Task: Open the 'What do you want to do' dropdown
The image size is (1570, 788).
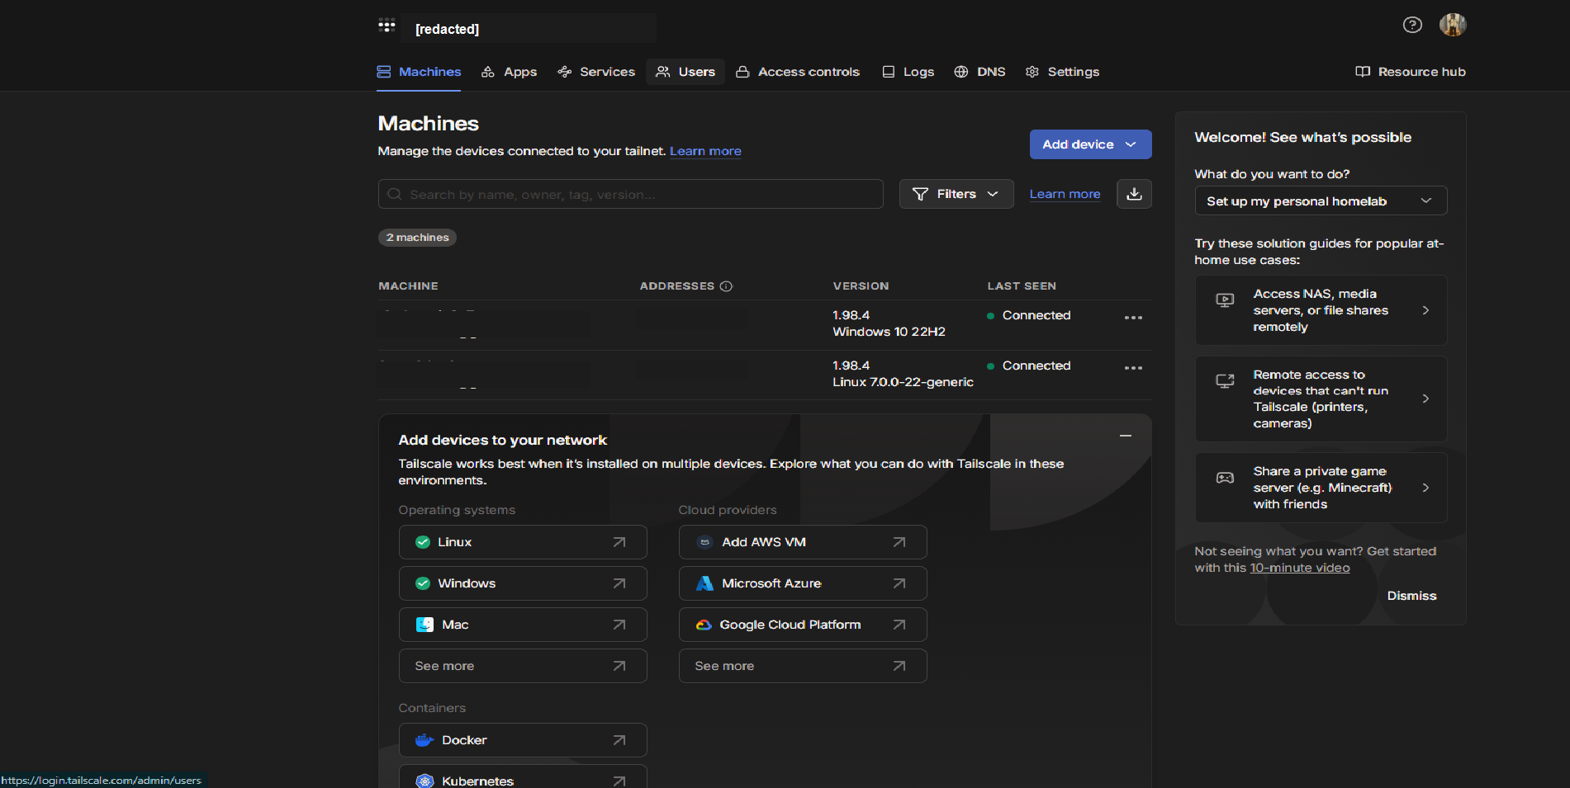Action: coord(1321,201)
